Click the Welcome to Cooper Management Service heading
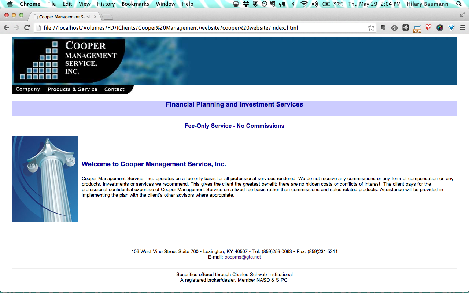The width and height of the screenshot is (469, 293). pos(154,164)
